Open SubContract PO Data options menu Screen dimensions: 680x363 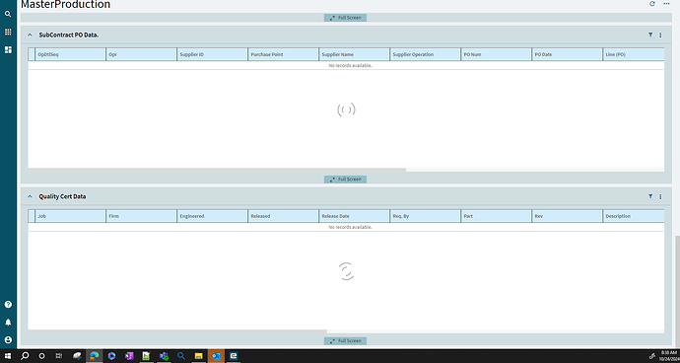click(x=660, y=36)
